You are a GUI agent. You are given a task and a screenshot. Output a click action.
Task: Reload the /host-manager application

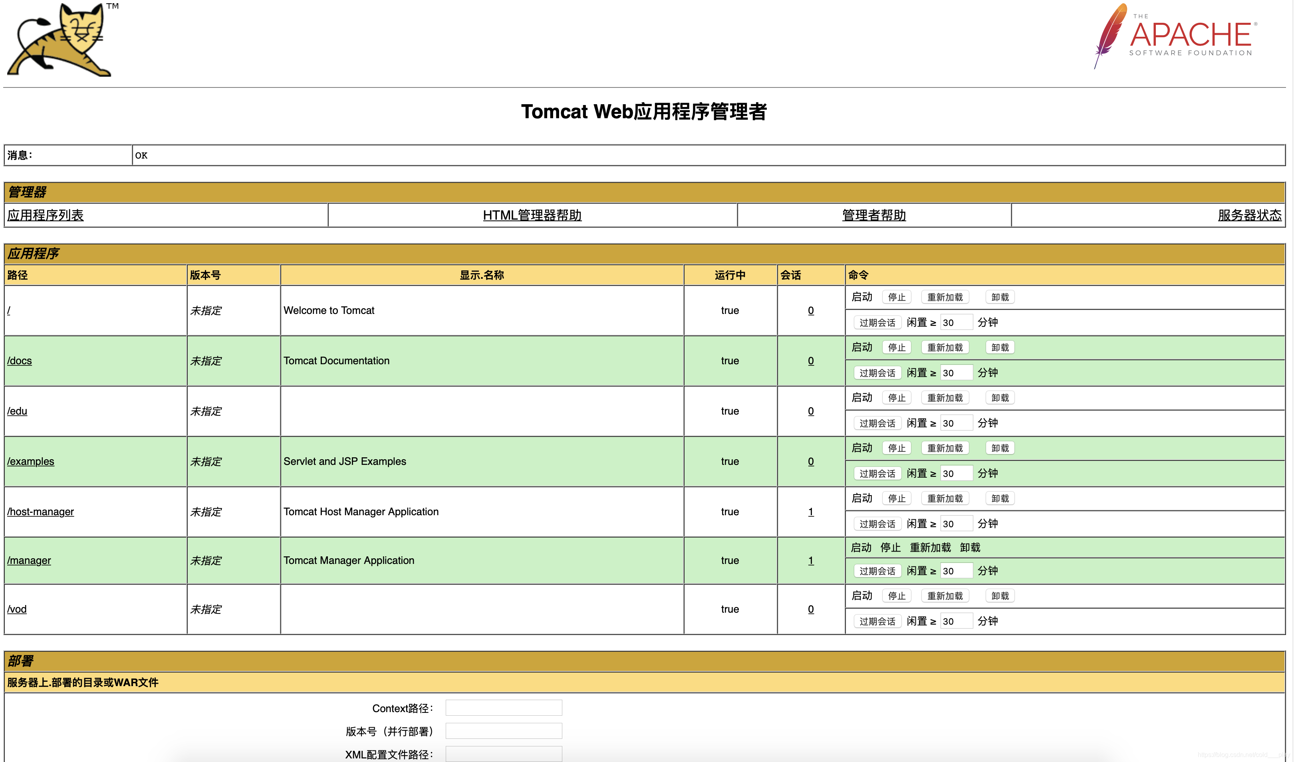click(x=945, y=498)
